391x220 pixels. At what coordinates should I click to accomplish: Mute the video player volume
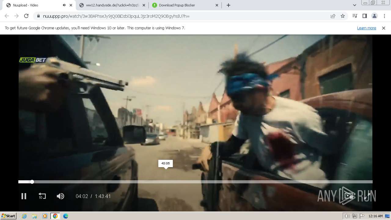pyautogui.click(x=60, y=196)
